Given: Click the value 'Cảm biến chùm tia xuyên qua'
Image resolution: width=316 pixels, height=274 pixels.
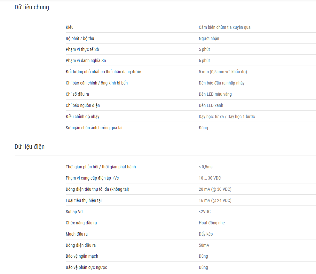Looking at the screenshot, I should pos(225,27).
